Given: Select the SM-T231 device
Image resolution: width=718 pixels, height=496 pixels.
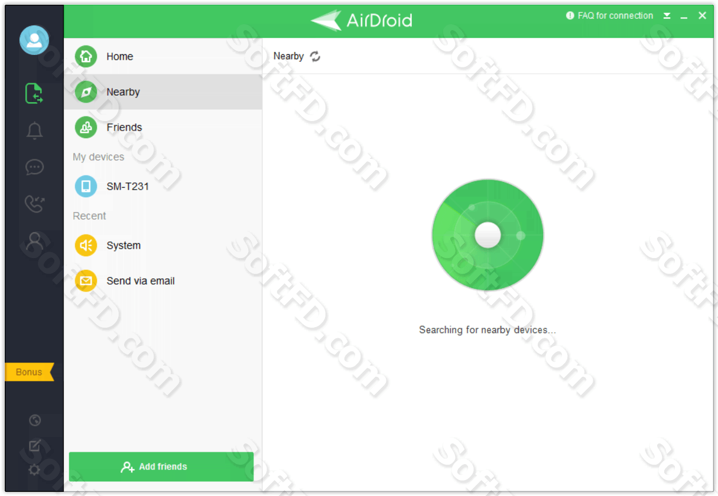Looking at the screenshot, I should [163, 186].
